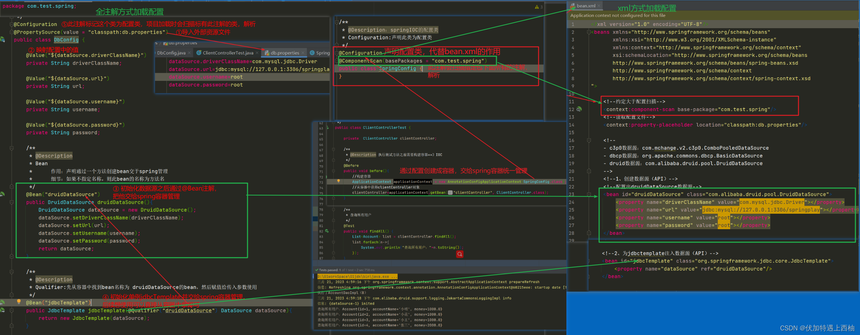Image resolution: width=860 pixels, height=335 pixels.
Task: Click property dataSource ref druidDataSource line
Action: tap(693, 269)
